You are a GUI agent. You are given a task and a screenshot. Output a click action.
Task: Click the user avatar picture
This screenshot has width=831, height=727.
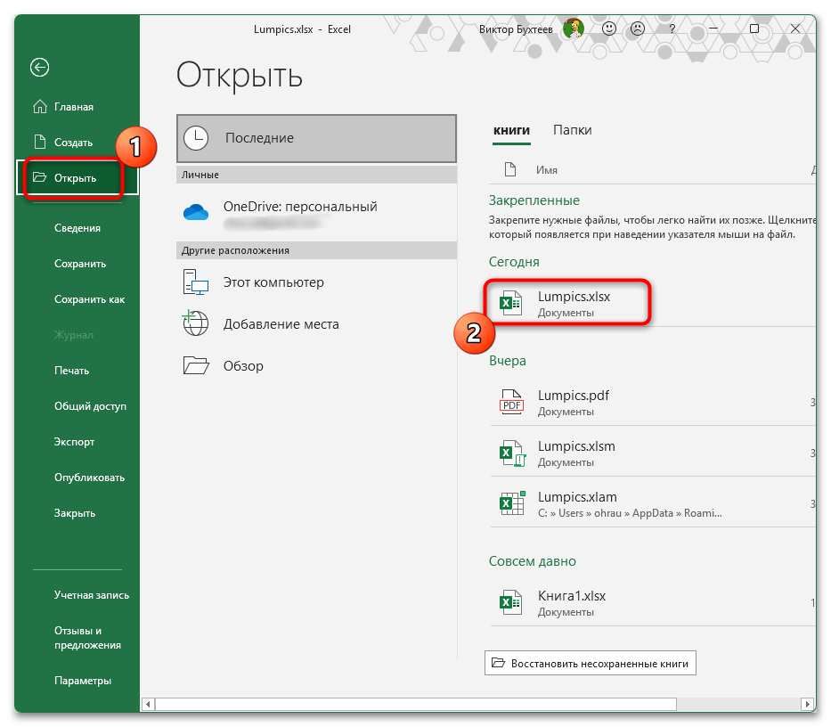574,29
